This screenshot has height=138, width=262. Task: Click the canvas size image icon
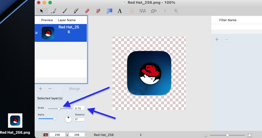click(x=46, y=135)
